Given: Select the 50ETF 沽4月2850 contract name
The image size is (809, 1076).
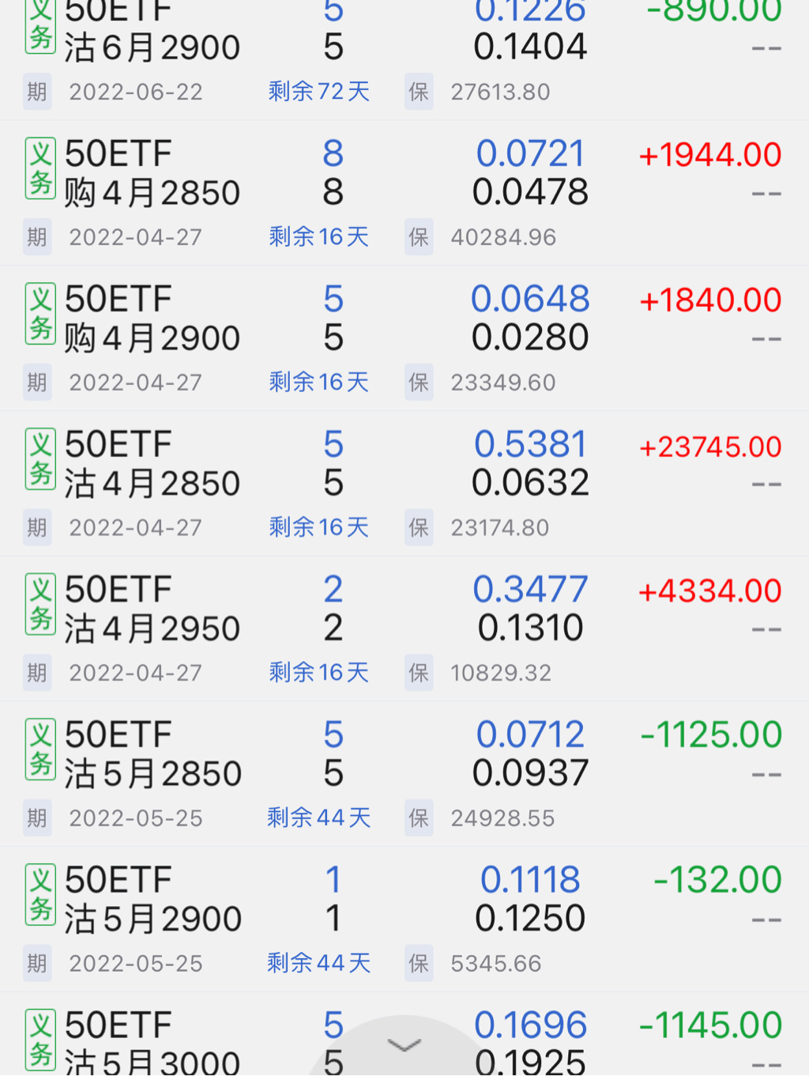Looking at the screenshot, I should click(x=152, y=464).
